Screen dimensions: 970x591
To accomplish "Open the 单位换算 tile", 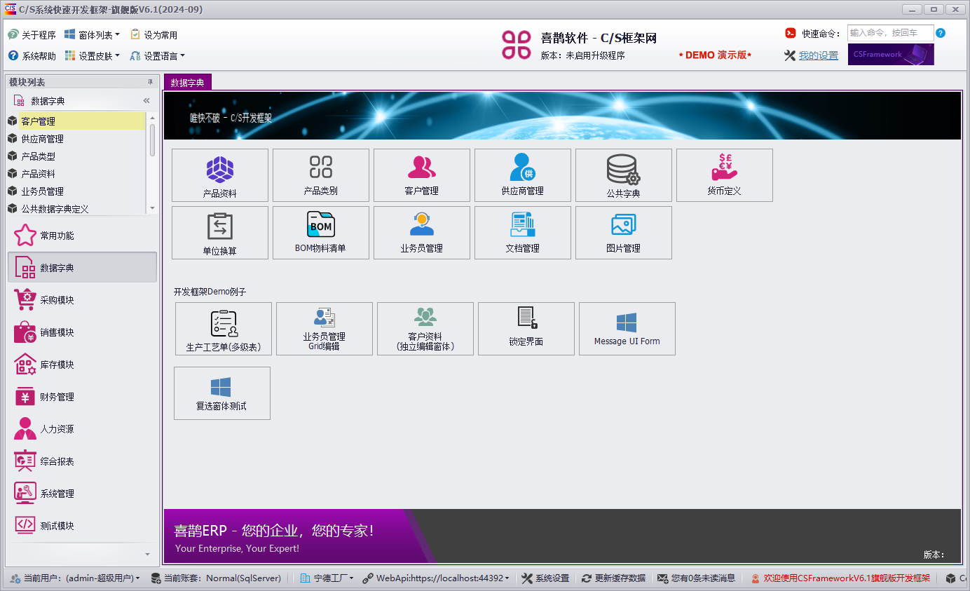I will [220, 233].
